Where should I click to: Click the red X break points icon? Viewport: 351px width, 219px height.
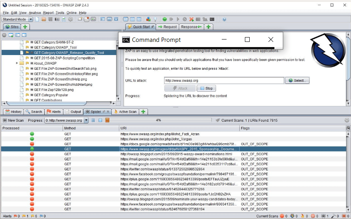[x=191, y=19]
